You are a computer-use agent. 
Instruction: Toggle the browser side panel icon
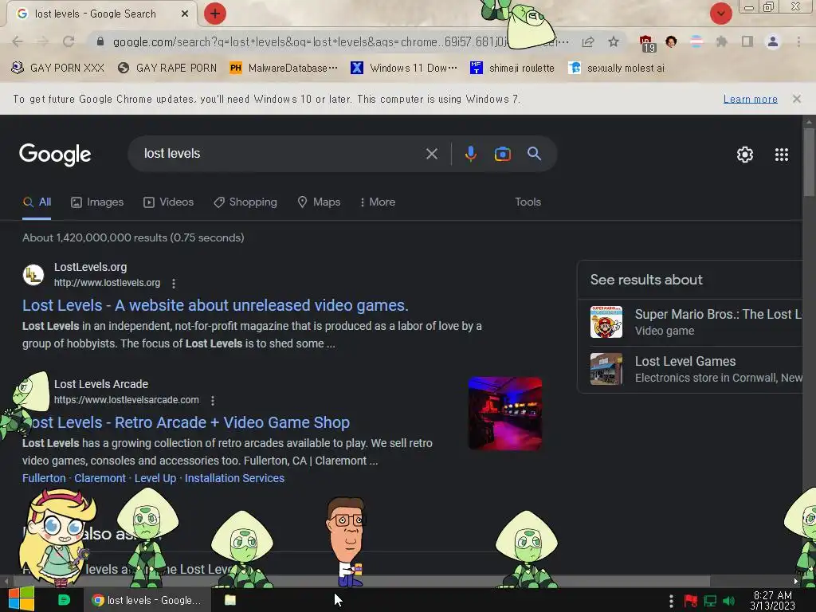(x=747, y=41)
